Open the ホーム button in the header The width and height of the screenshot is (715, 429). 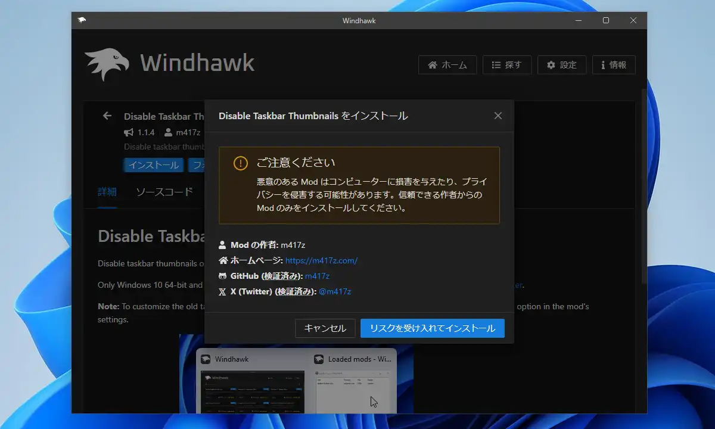447,65
